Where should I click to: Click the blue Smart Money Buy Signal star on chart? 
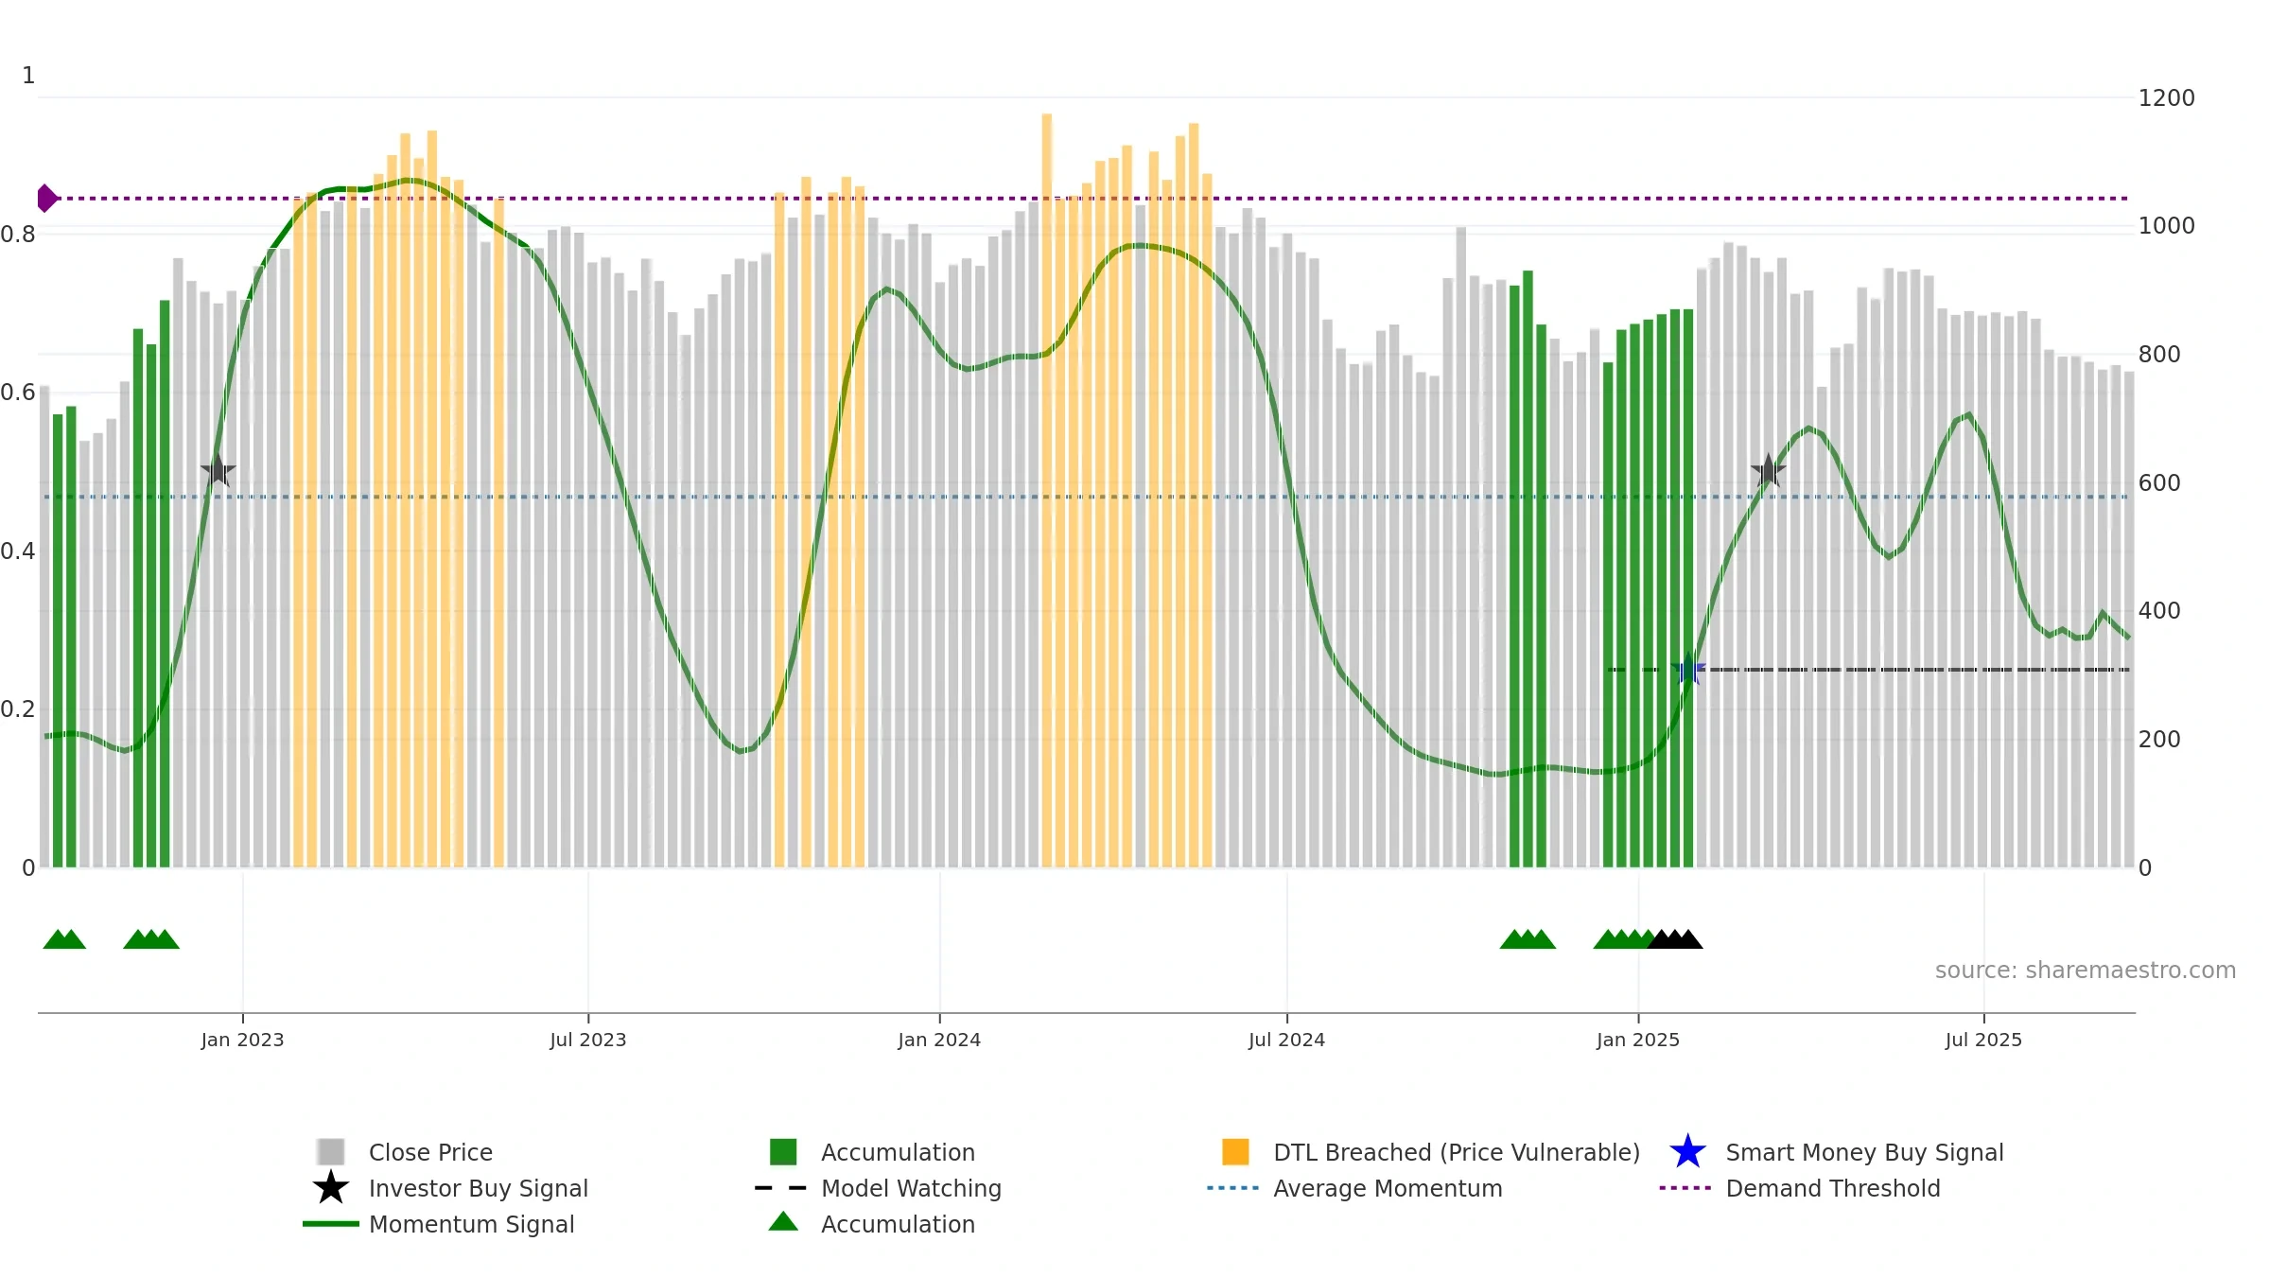coord(1688,669)
